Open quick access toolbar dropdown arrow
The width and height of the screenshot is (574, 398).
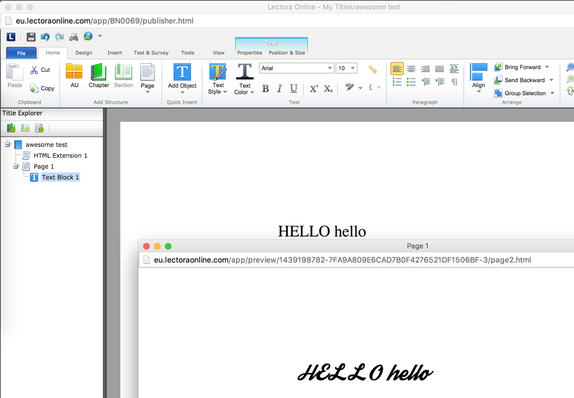[100, 36]
